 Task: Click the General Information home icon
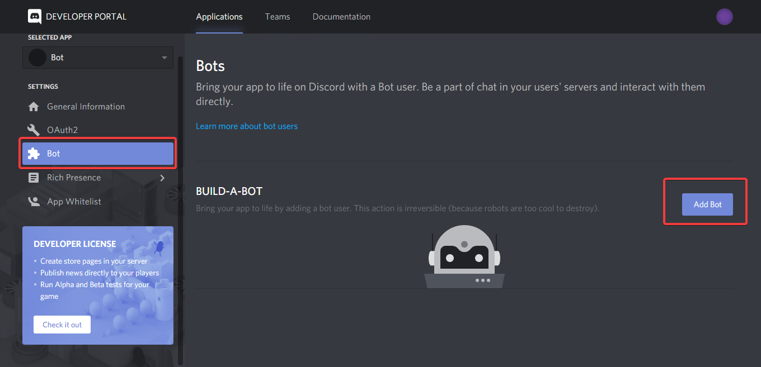[x=34, y=107]
